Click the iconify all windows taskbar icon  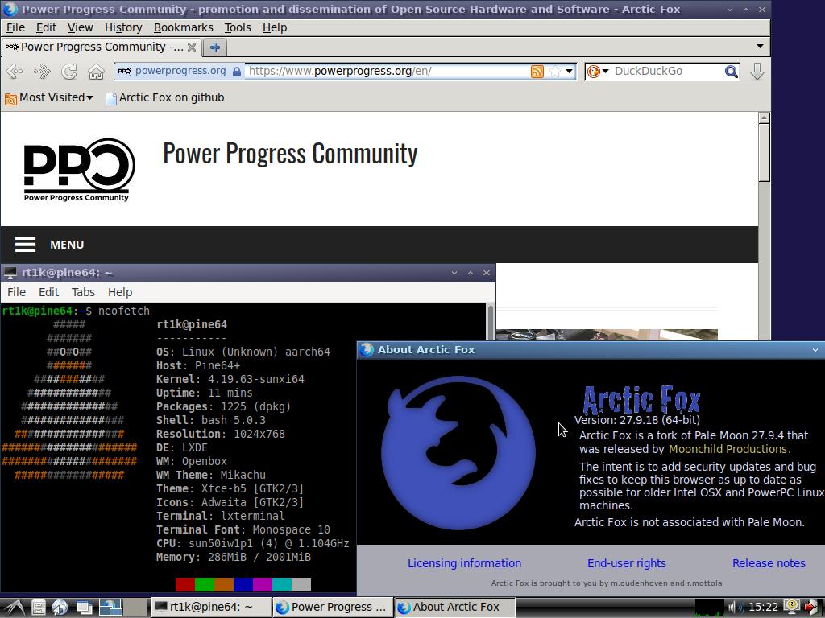pyautogui.click(x=84, y=608)
